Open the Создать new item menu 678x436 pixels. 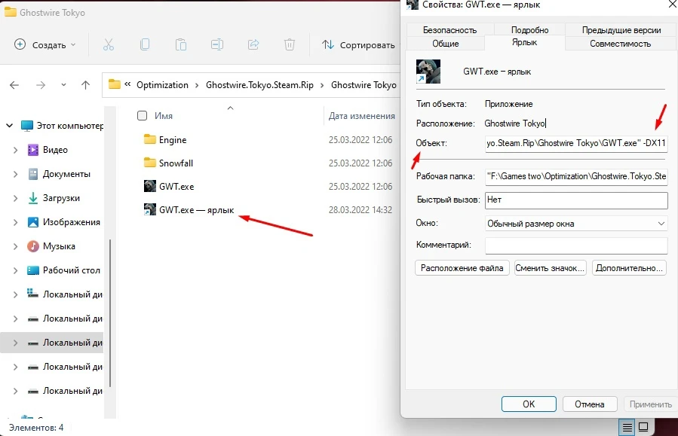pos(45,44)
